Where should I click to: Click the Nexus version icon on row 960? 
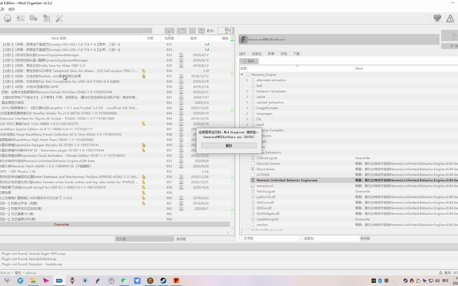click(x=181, y=198)
